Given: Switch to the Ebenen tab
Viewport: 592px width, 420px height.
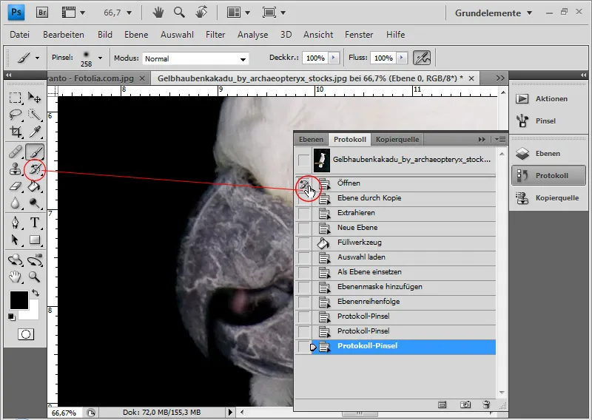Looking at the screenshot, I should point(311,139).
